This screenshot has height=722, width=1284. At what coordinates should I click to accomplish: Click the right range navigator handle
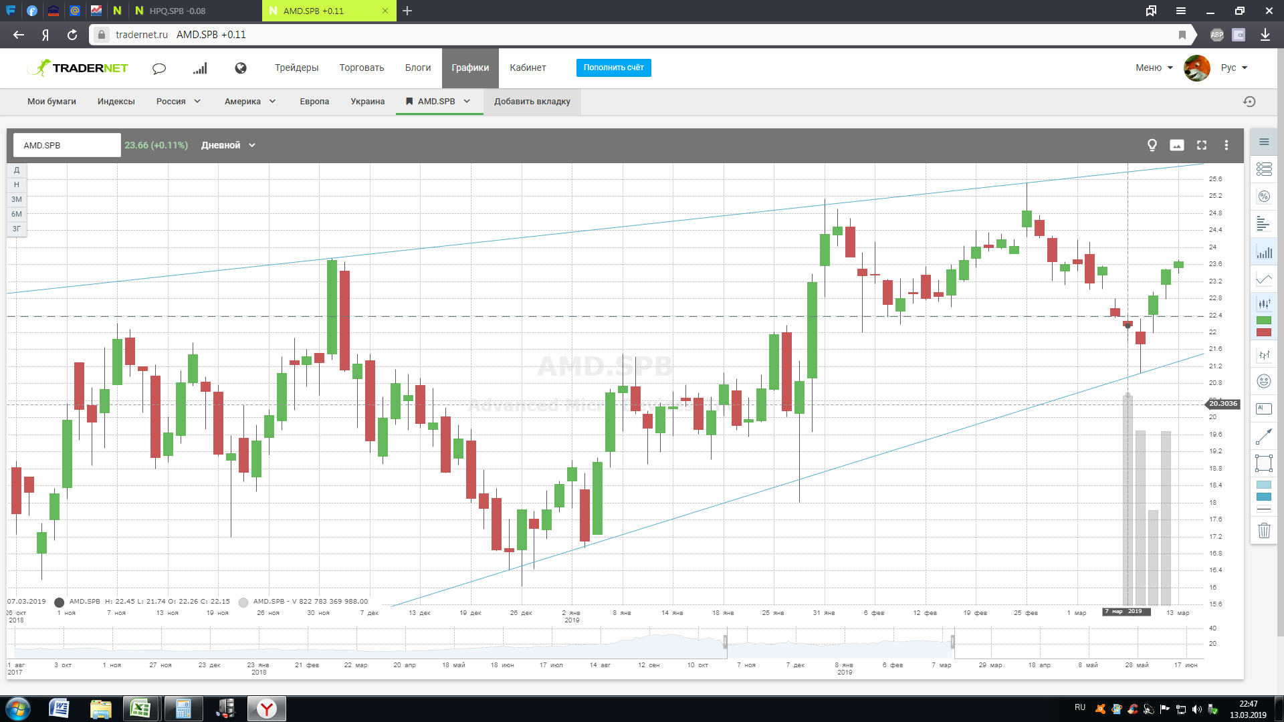953,642
